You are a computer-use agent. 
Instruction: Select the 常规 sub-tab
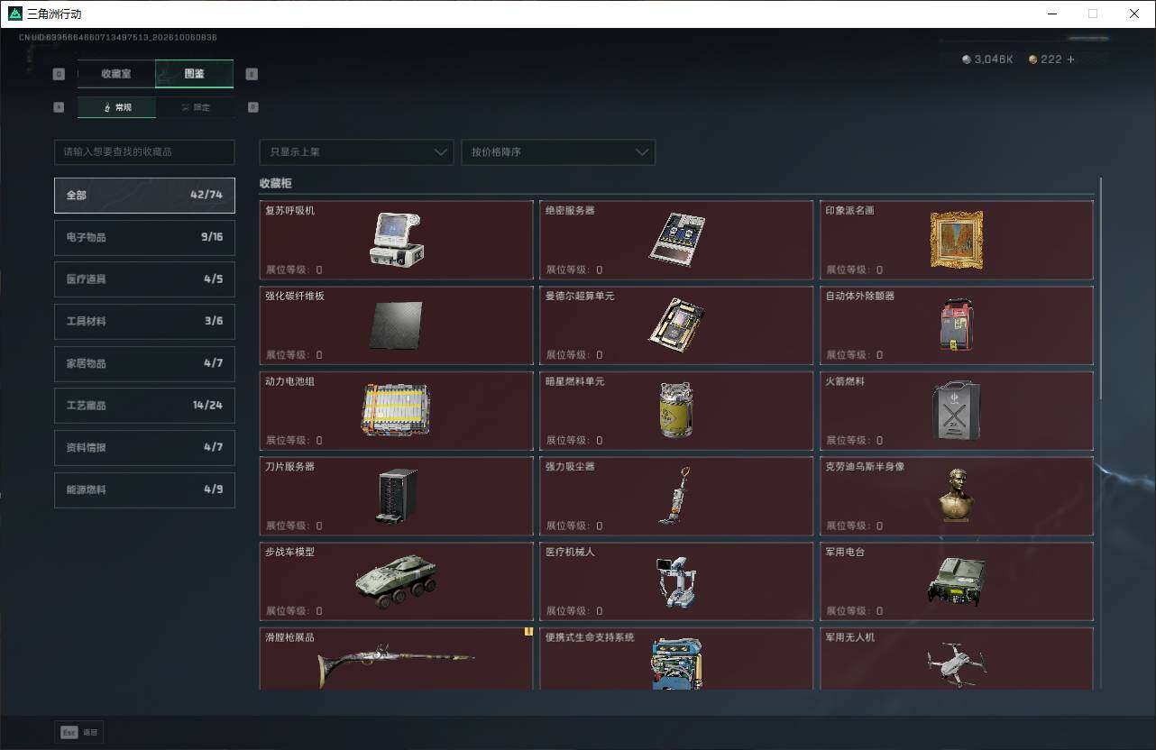(117, 107)
